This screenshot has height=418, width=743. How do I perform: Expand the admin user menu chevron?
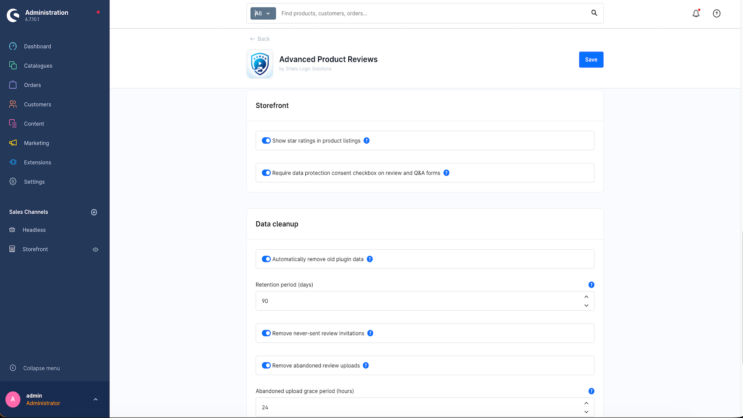point(96,399)
